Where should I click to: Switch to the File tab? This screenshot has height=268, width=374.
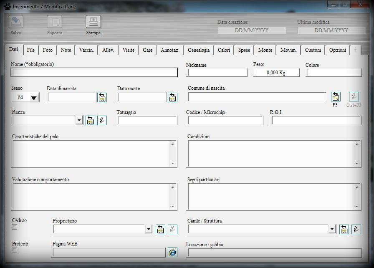31,50
